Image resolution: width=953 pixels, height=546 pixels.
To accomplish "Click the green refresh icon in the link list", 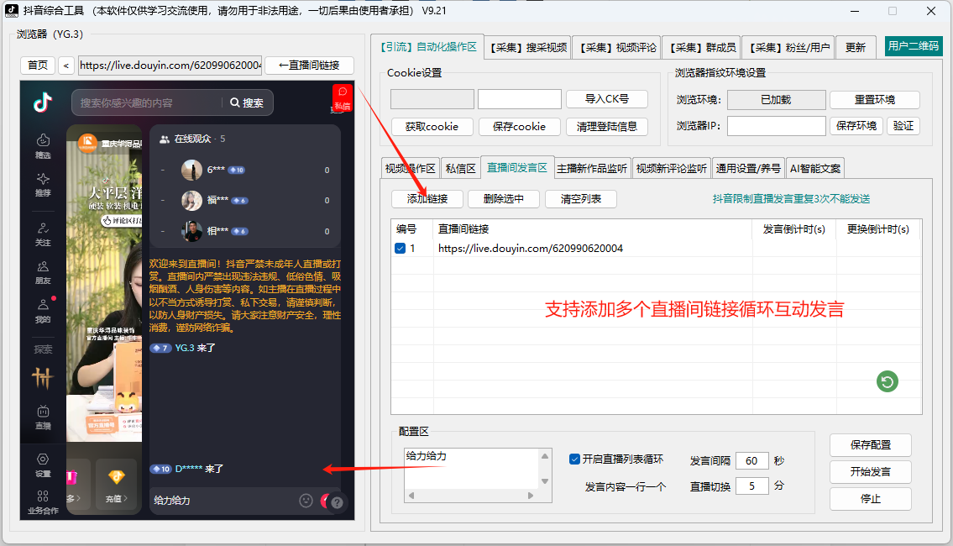I will [x=887, y=381].
